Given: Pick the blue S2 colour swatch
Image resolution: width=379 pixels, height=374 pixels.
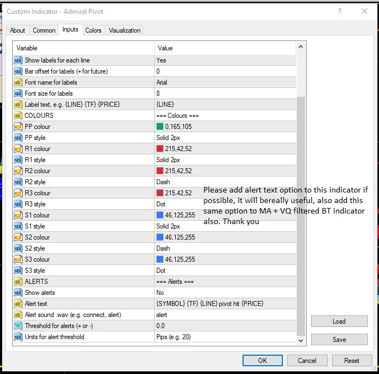Looking at the screenshot, I should [x=160, y=237].
